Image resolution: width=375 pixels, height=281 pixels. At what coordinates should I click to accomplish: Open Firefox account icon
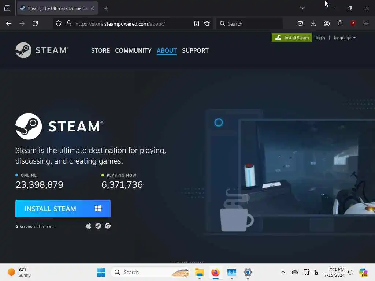click(327, 23)
